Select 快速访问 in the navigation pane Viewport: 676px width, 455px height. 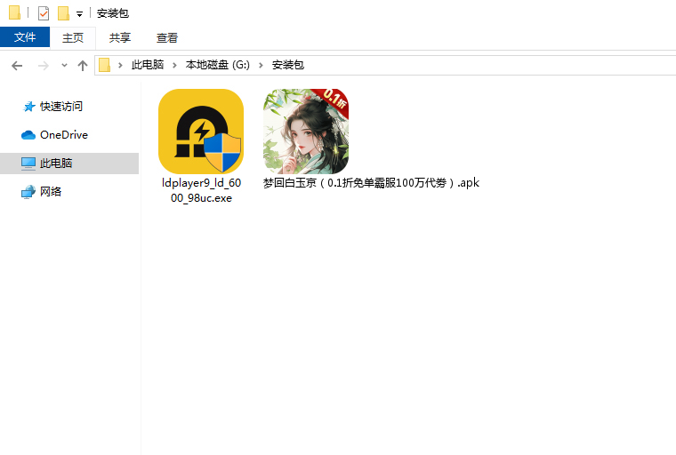[x=60, y=107]
